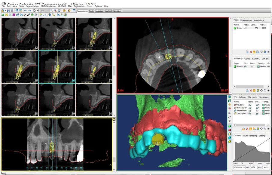Click the Undo arrow icon
Screen dimensions: 272x175
coord(26,11)
